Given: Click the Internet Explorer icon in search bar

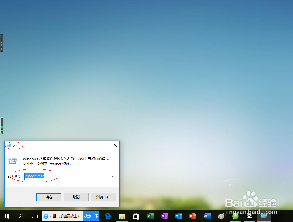Looking at the screenshot, I should click(x=46, y=216).
